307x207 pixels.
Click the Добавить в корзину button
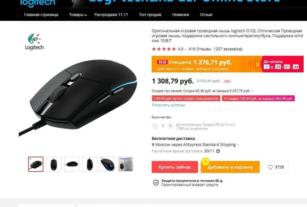point(230,167)
